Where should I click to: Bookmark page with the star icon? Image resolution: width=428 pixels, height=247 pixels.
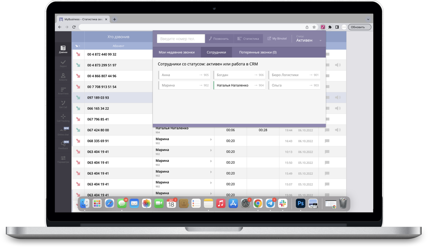tap(314, 27)
